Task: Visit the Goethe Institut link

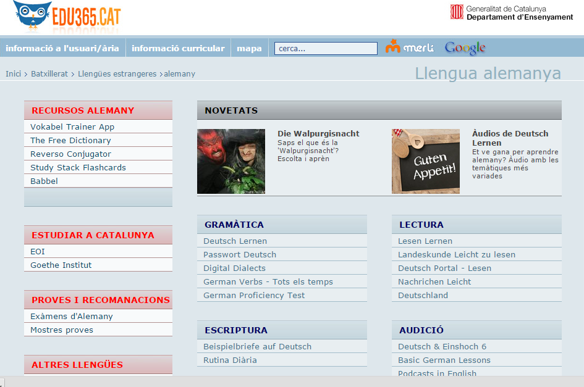Action: click(x=61, y=265)
